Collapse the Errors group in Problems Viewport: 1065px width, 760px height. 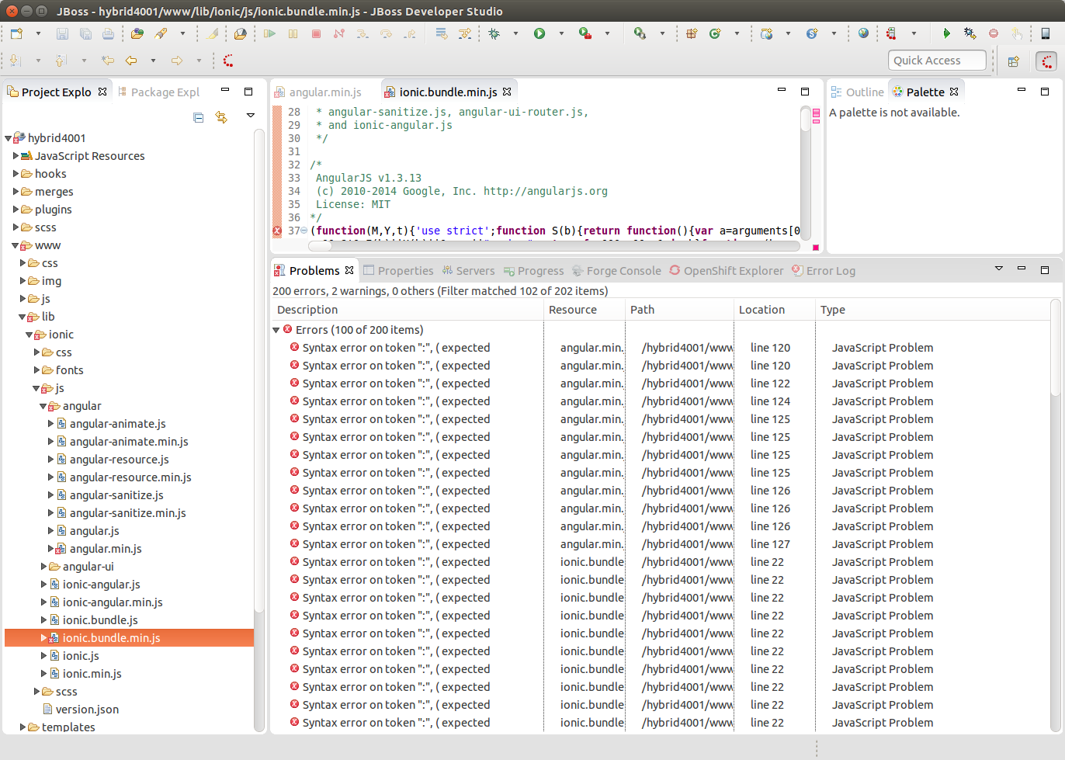tap(276, 330)
